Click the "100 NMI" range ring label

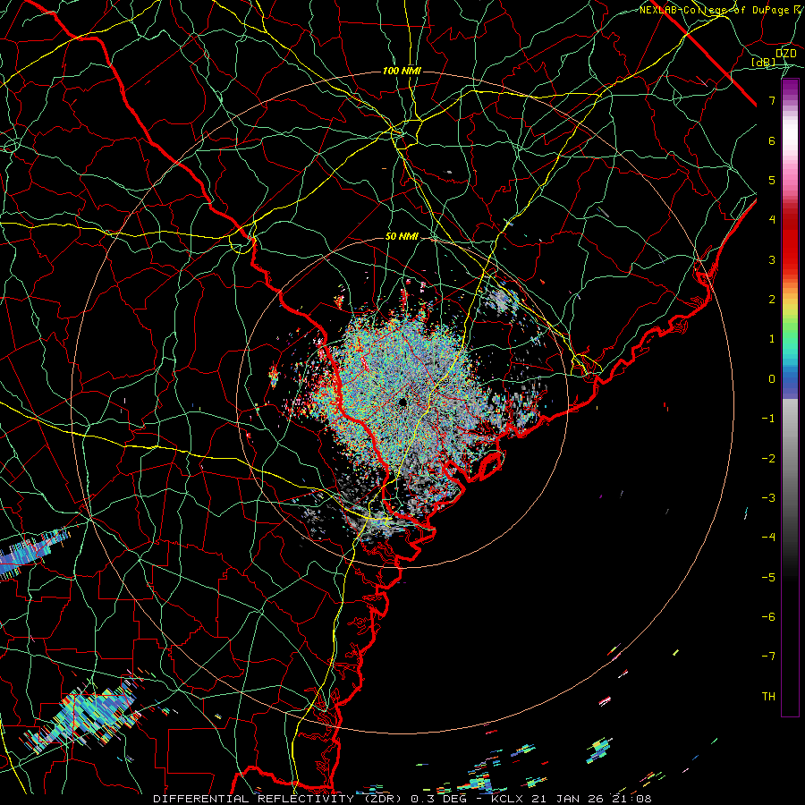pyautogui.click(x=402, y=71)
